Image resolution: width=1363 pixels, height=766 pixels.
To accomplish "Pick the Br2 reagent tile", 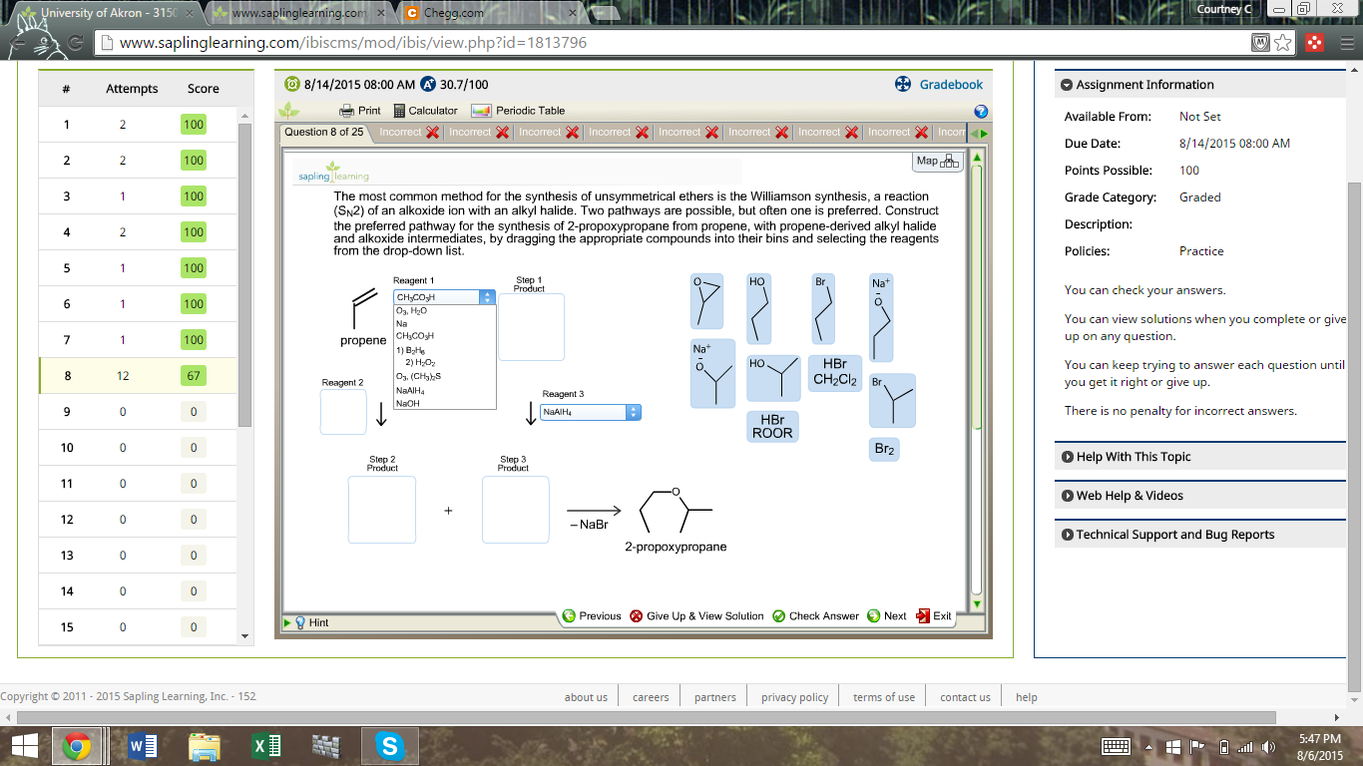I will [x=884, y=449].
